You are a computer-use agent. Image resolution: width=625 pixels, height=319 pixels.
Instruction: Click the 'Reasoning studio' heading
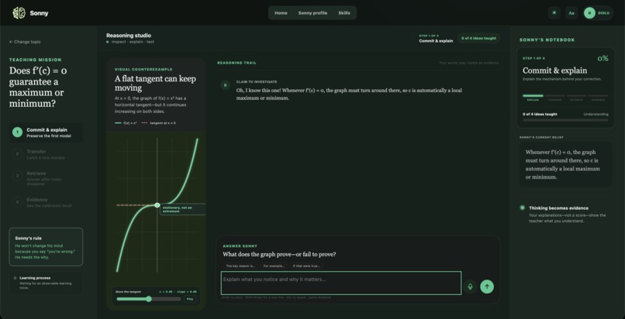pyautogui.click(x=129, y=36)
